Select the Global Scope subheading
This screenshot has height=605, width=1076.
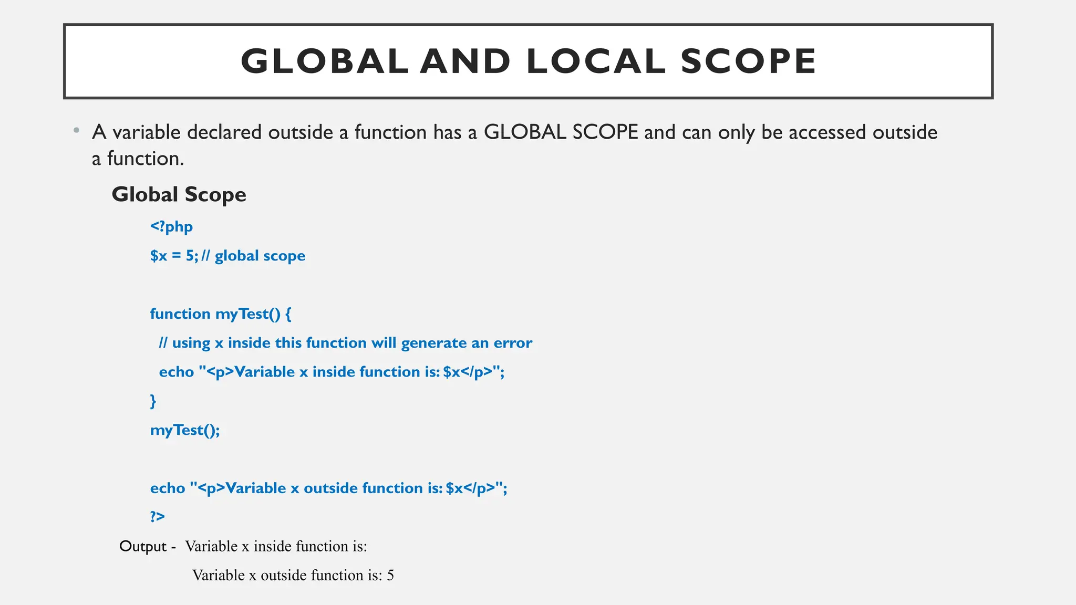[x=179, y=195]
